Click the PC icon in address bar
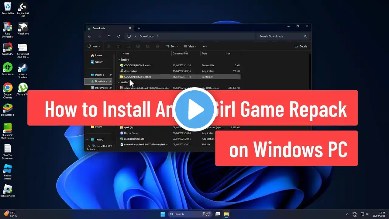Viewport: 389px width, 219px height. click(x=129, y=36)
